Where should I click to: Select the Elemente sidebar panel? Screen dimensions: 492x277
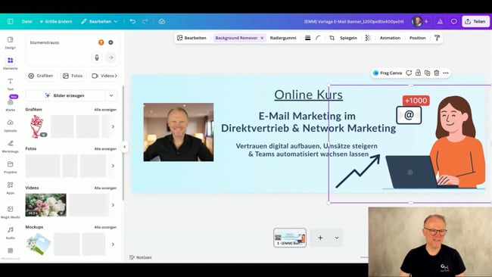11,64
